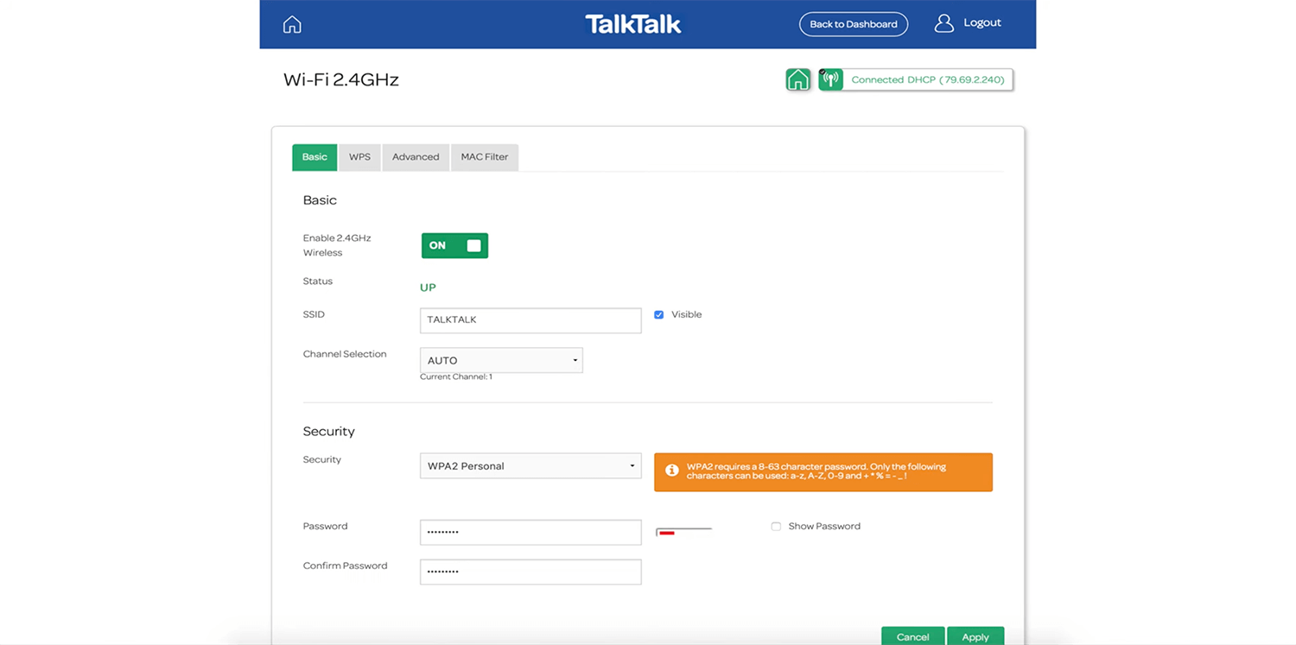Click the Logout link
1296x645 pixels.
[982, 23]
